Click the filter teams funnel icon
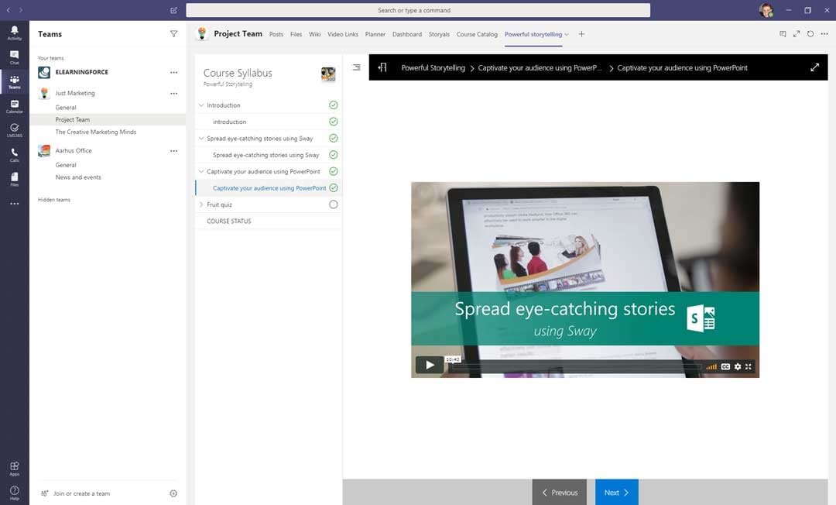Image resolution: width=836 pixels, height=505 pixels. [x=174, y=33]
